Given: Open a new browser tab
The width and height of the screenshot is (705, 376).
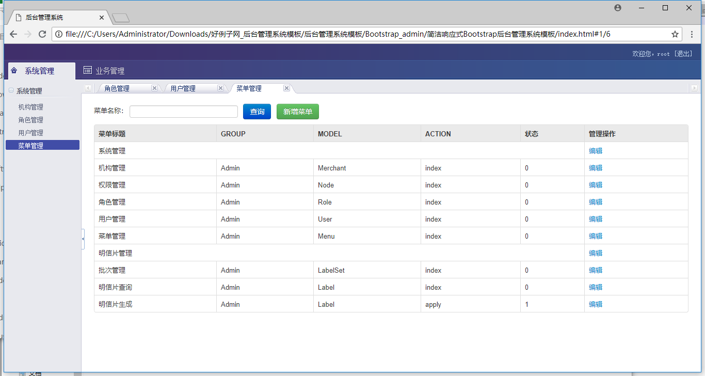Looking at the screenshot, I should pyautogui.click(x=121, y=18).
